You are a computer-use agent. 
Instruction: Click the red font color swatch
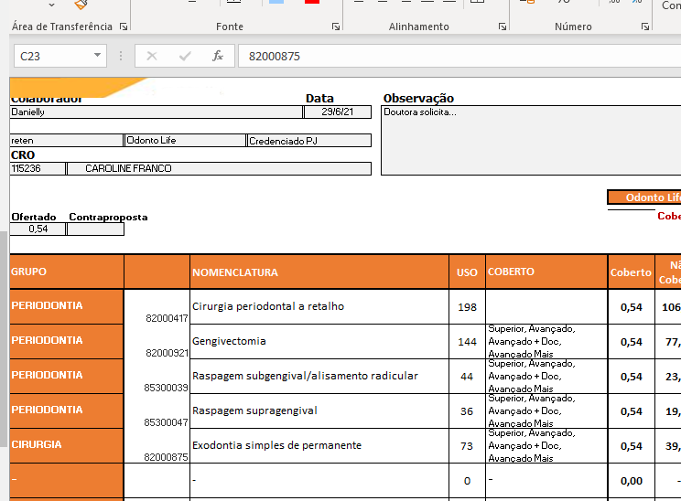[x=311, y=3]
